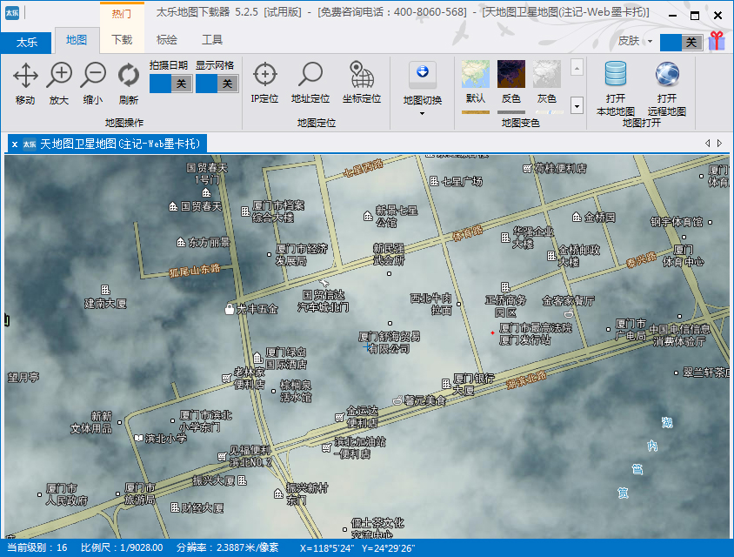Toggle the 显示网格 grid switch
Viewport: 734px width, 557px height.
tap(217, 84)
